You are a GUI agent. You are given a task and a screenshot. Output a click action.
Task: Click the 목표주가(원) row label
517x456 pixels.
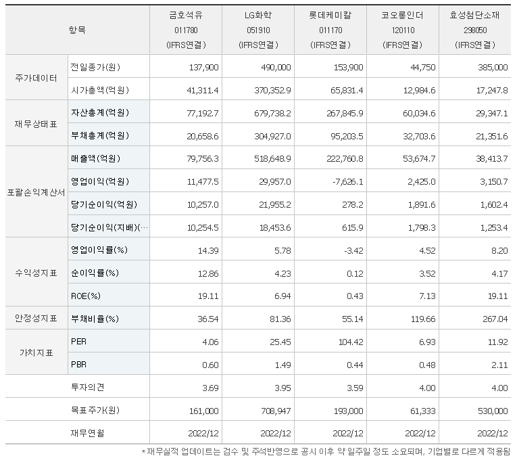point(95,410)
